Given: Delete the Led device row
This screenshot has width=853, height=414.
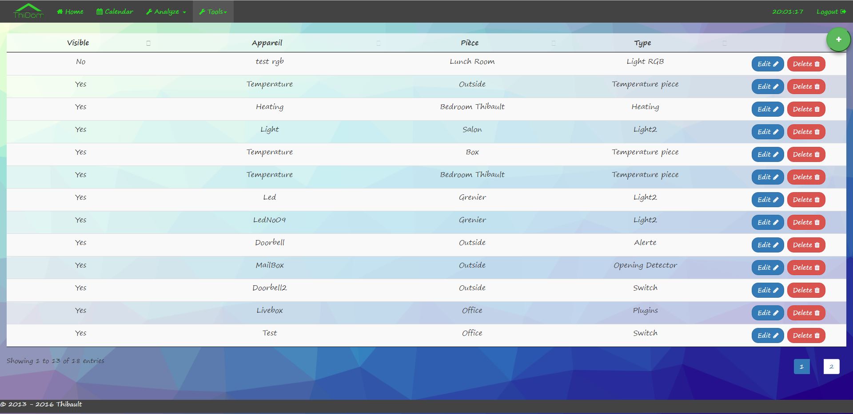Looking at the screenshot, I should point(806,200).
